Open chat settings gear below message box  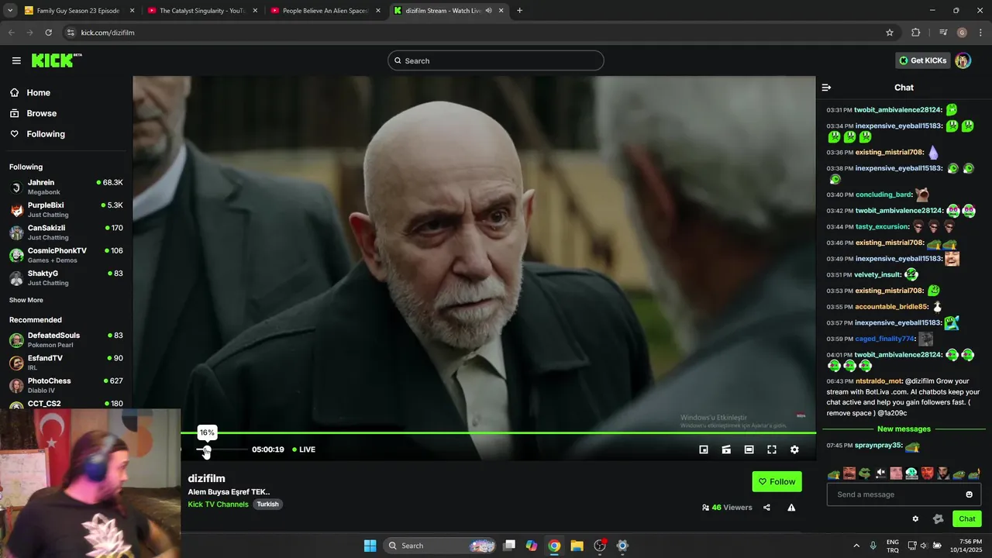915,519
